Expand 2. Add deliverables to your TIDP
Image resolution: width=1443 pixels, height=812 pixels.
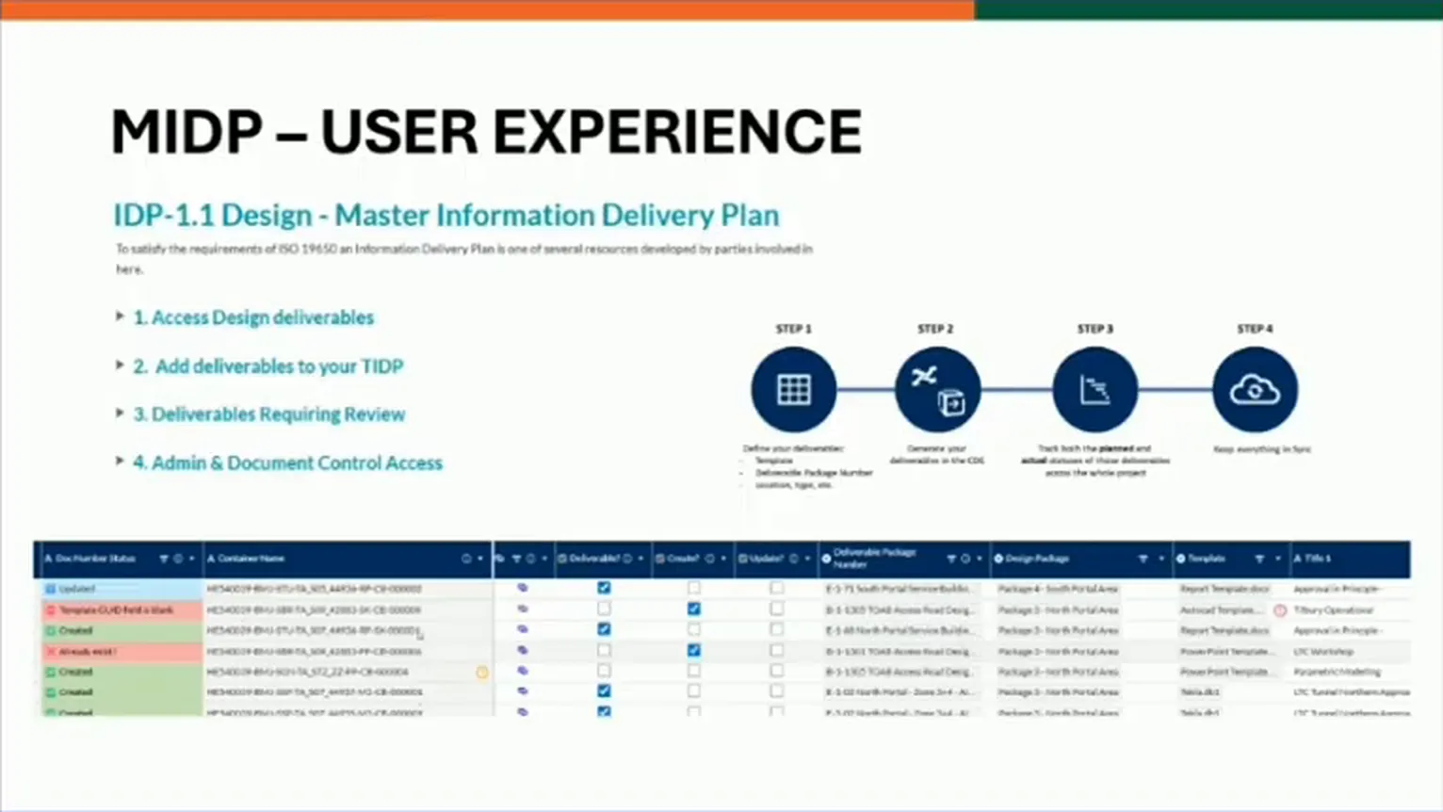120,365
